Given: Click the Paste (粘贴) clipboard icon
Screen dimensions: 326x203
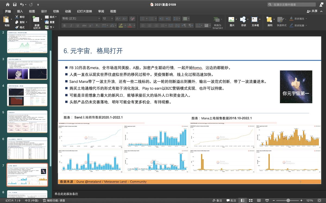Looking at the screenshot, I should coord(6,20).
